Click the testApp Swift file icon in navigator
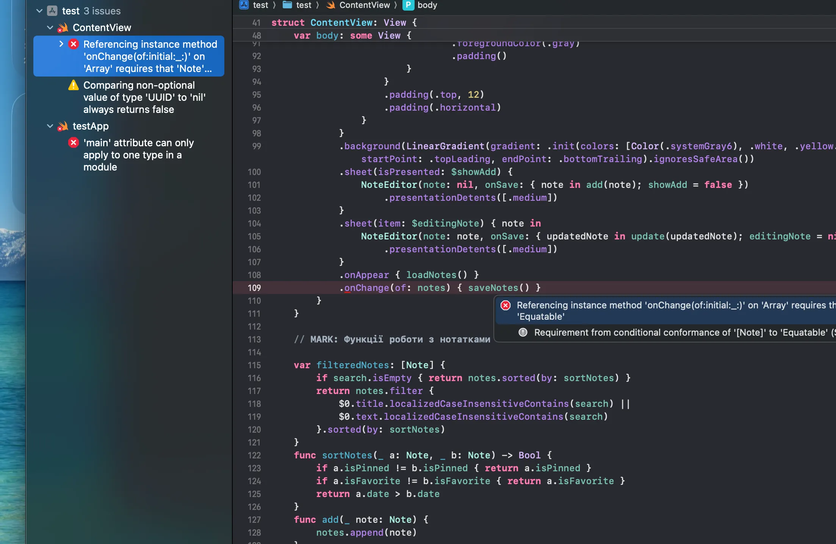This screenshot has width=836, height=544. (63, 126)
